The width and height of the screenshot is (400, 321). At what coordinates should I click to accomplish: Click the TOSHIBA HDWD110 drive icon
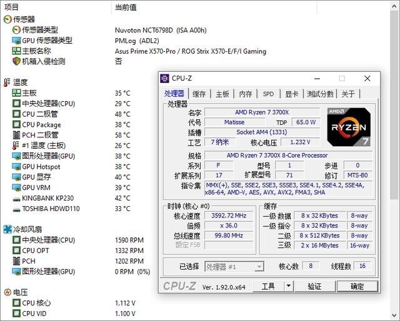point(16,210)
